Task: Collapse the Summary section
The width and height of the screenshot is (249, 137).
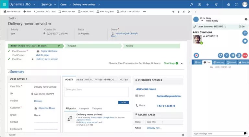Action: (x=9, y=72)
